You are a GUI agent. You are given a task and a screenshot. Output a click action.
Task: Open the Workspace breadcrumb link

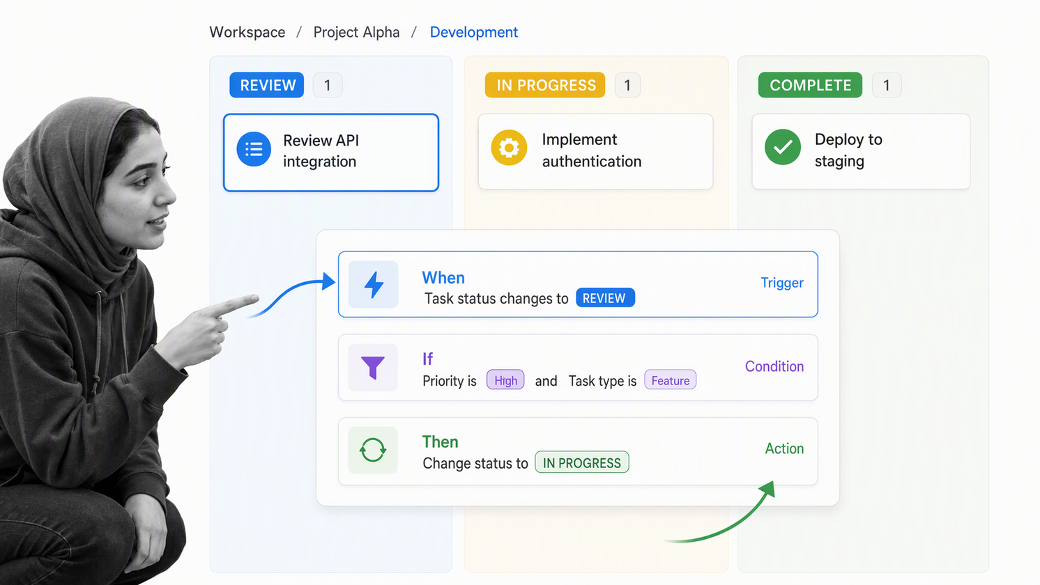[247, 32]
